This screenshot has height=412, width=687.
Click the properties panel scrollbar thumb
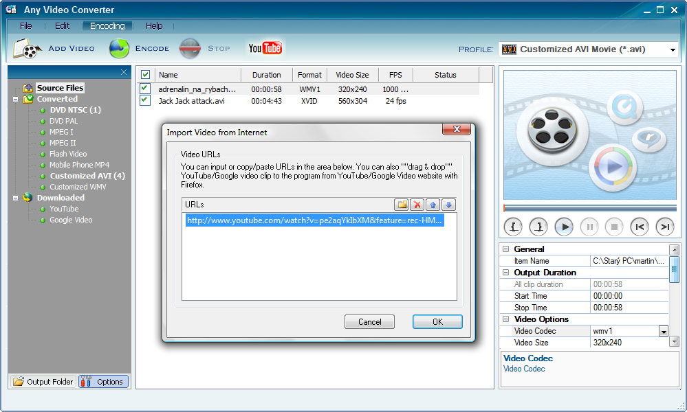[675, 270]
